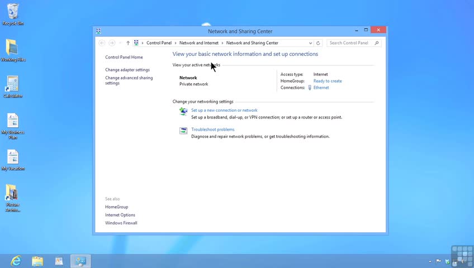Click the Private network text
The width and height of the screenshot is (474, 268).
194,84
